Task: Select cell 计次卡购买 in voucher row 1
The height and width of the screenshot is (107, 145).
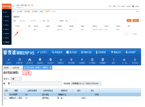Action: point(17,95)
